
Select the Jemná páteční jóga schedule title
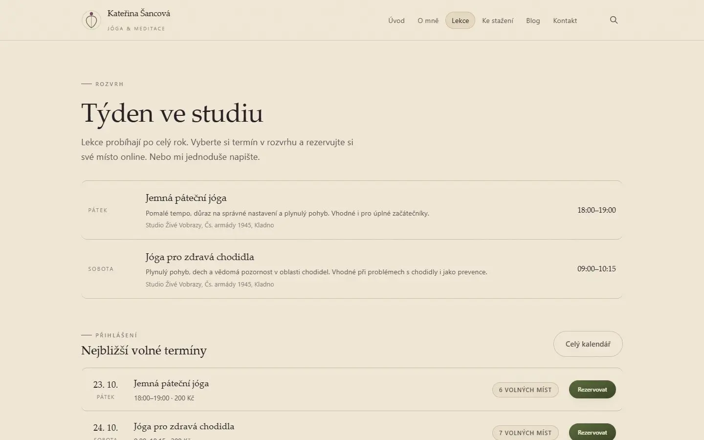click(x=186, y=198)
